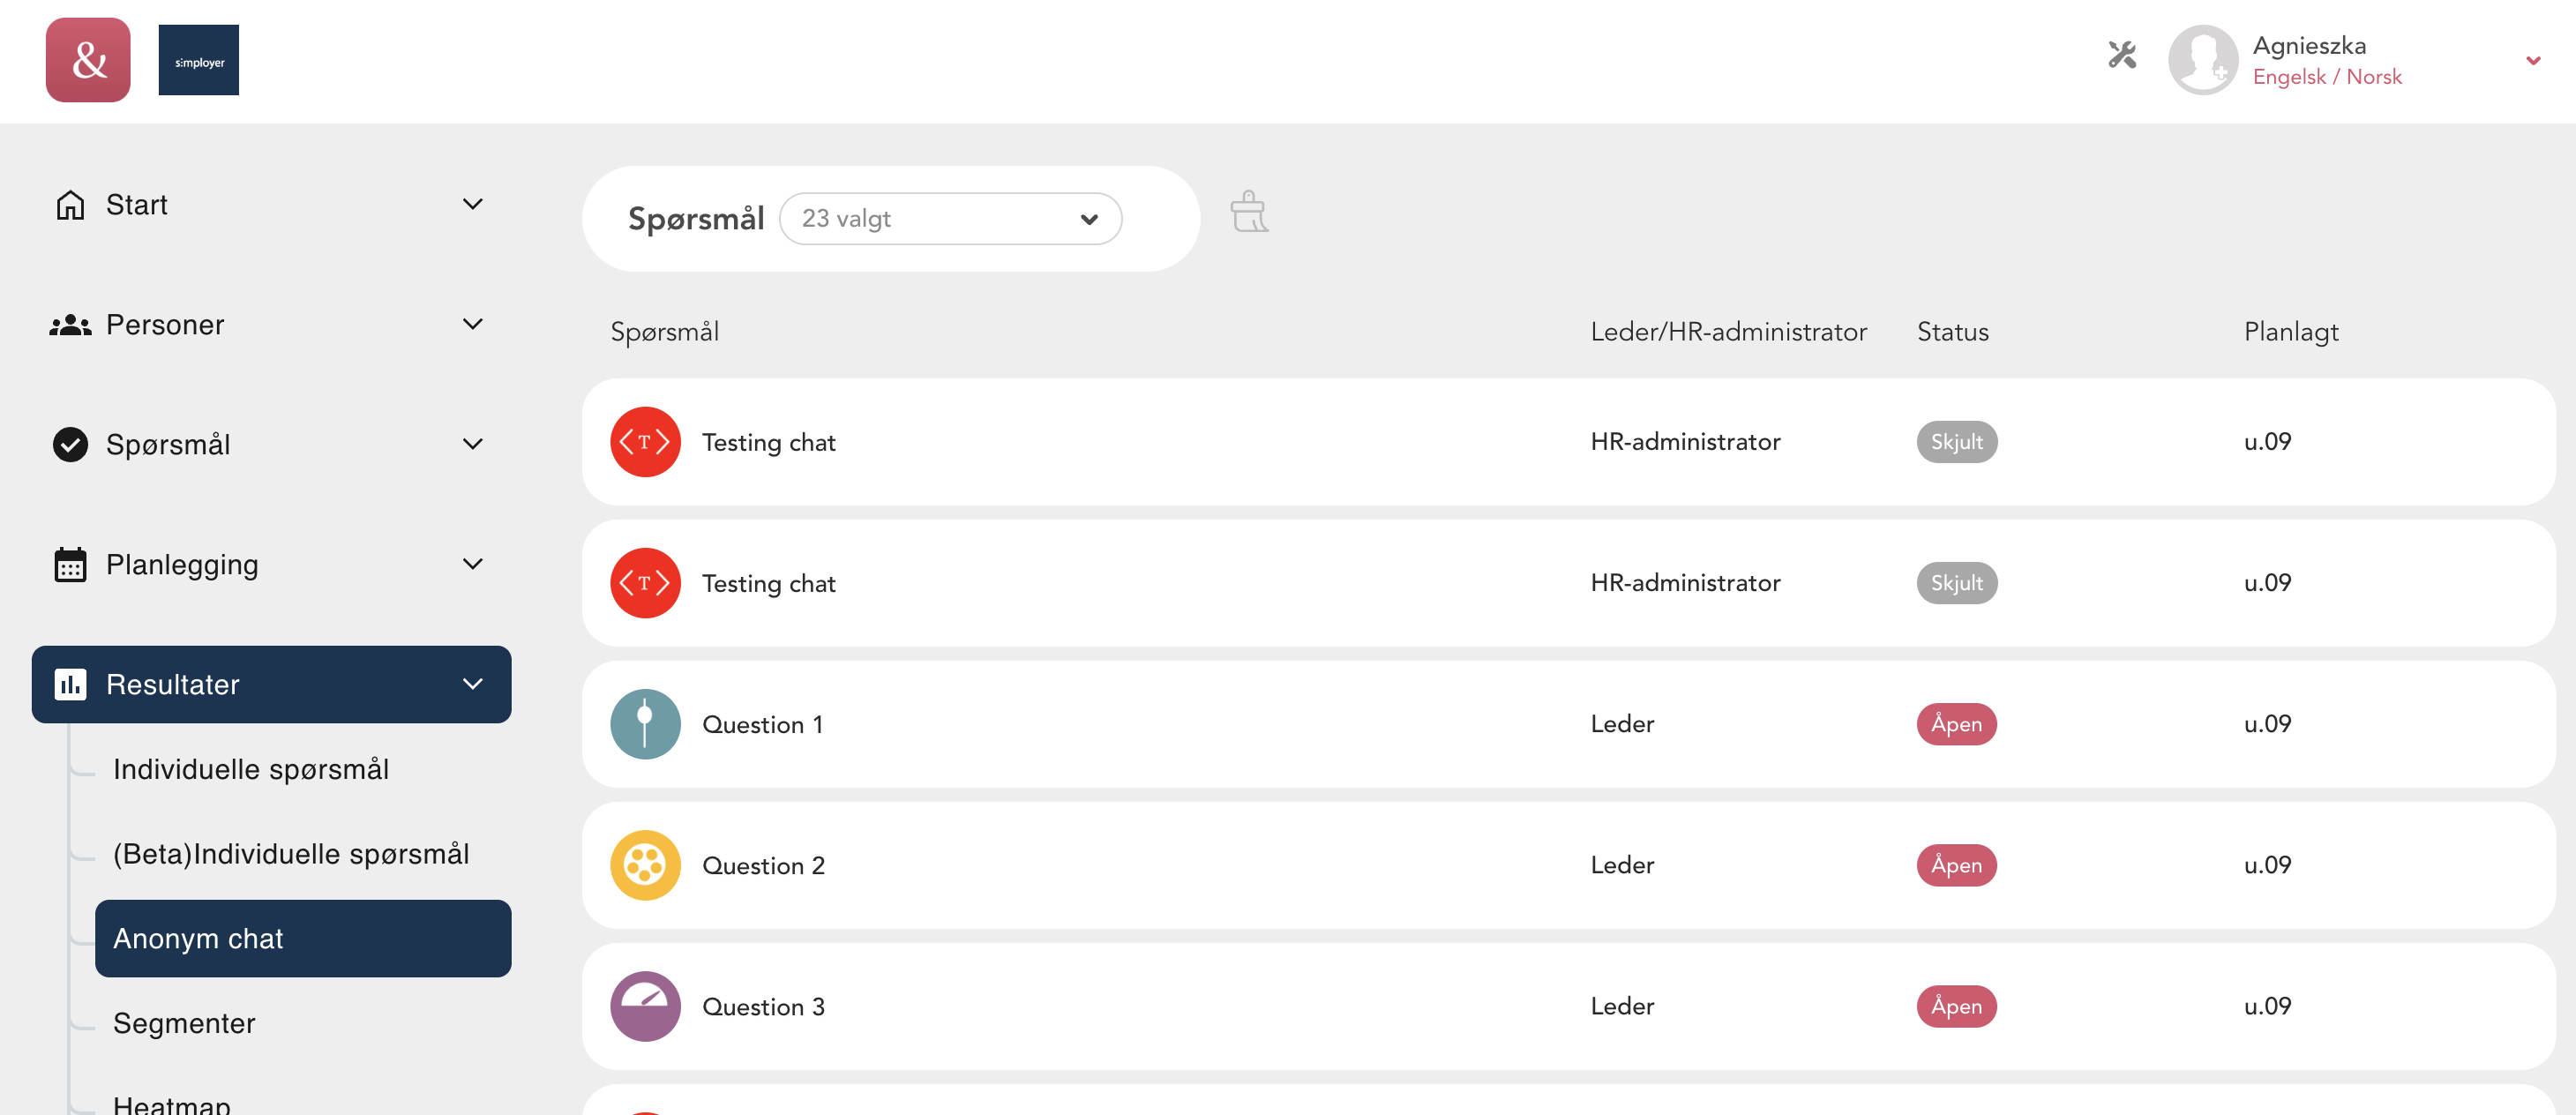Click the Question 2 yellow palette icon

(645, 865)
